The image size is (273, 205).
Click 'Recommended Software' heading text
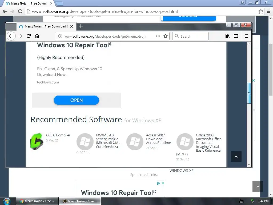point(76,120)
